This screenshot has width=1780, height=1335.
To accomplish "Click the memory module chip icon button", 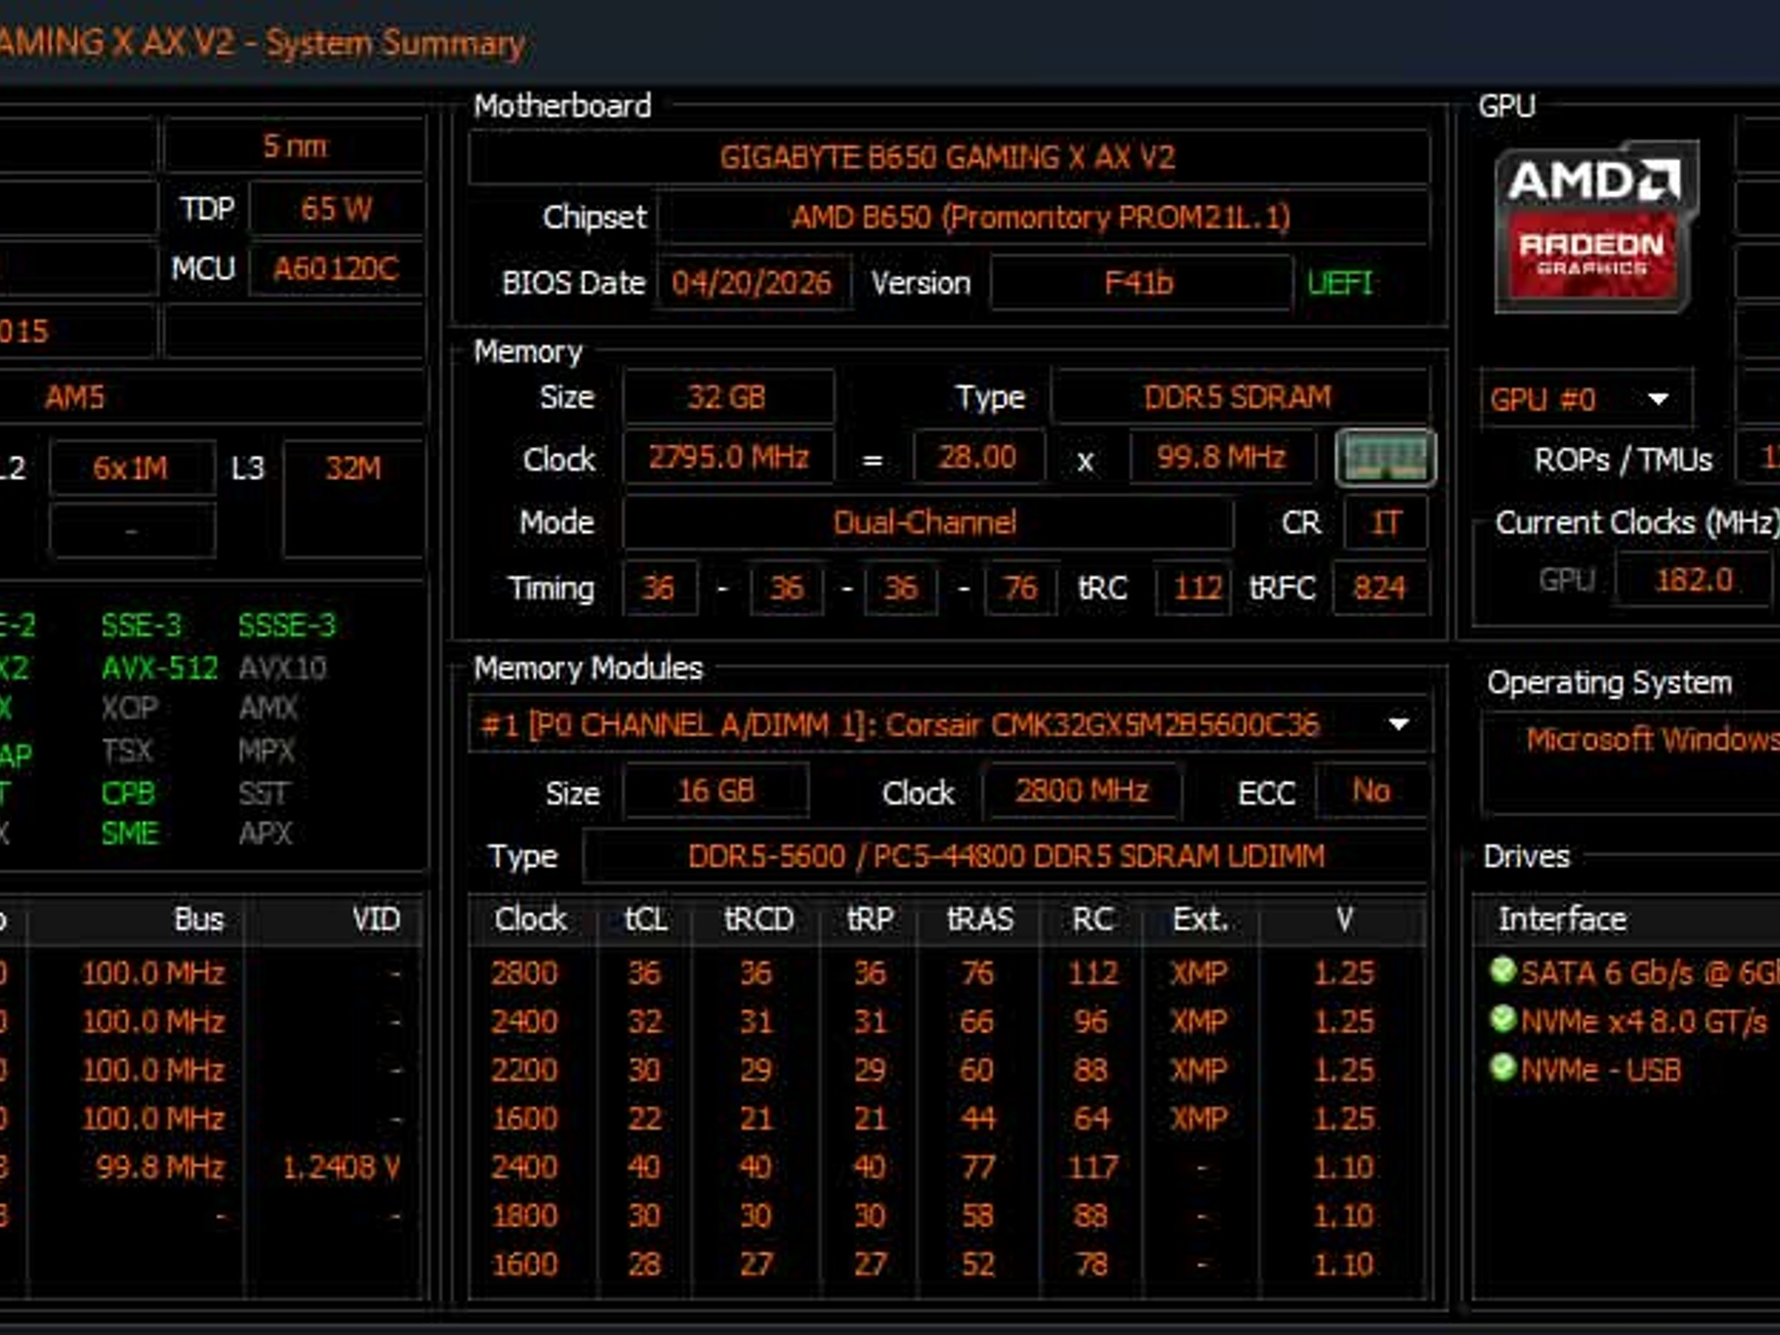I will [x=1385, y=457].
